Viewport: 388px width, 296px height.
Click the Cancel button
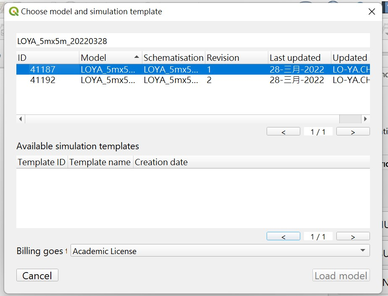pos(37,275)
